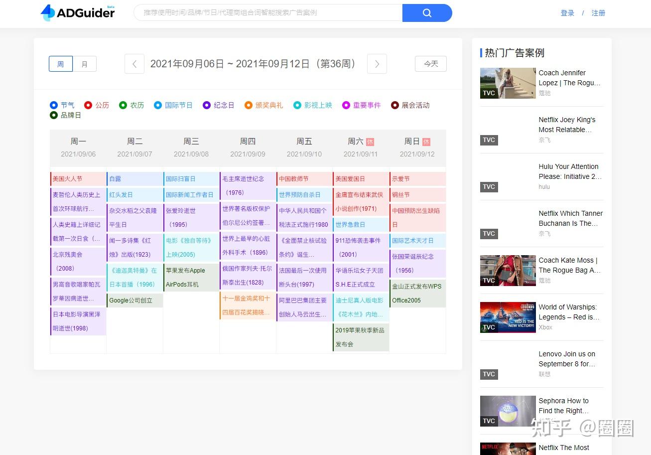Viewport: 651px width, 455px height.
Task: Switch to 月 month view
Action: tap(85, 64)
